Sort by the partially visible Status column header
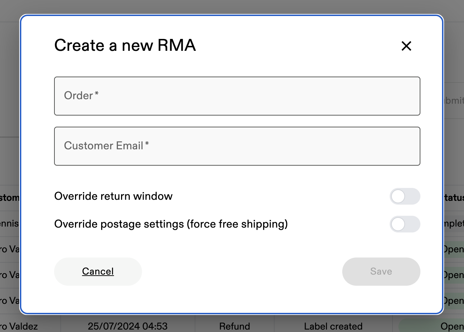Image resolution: width=464 pixels, height=332 pixels. [454, 198]
